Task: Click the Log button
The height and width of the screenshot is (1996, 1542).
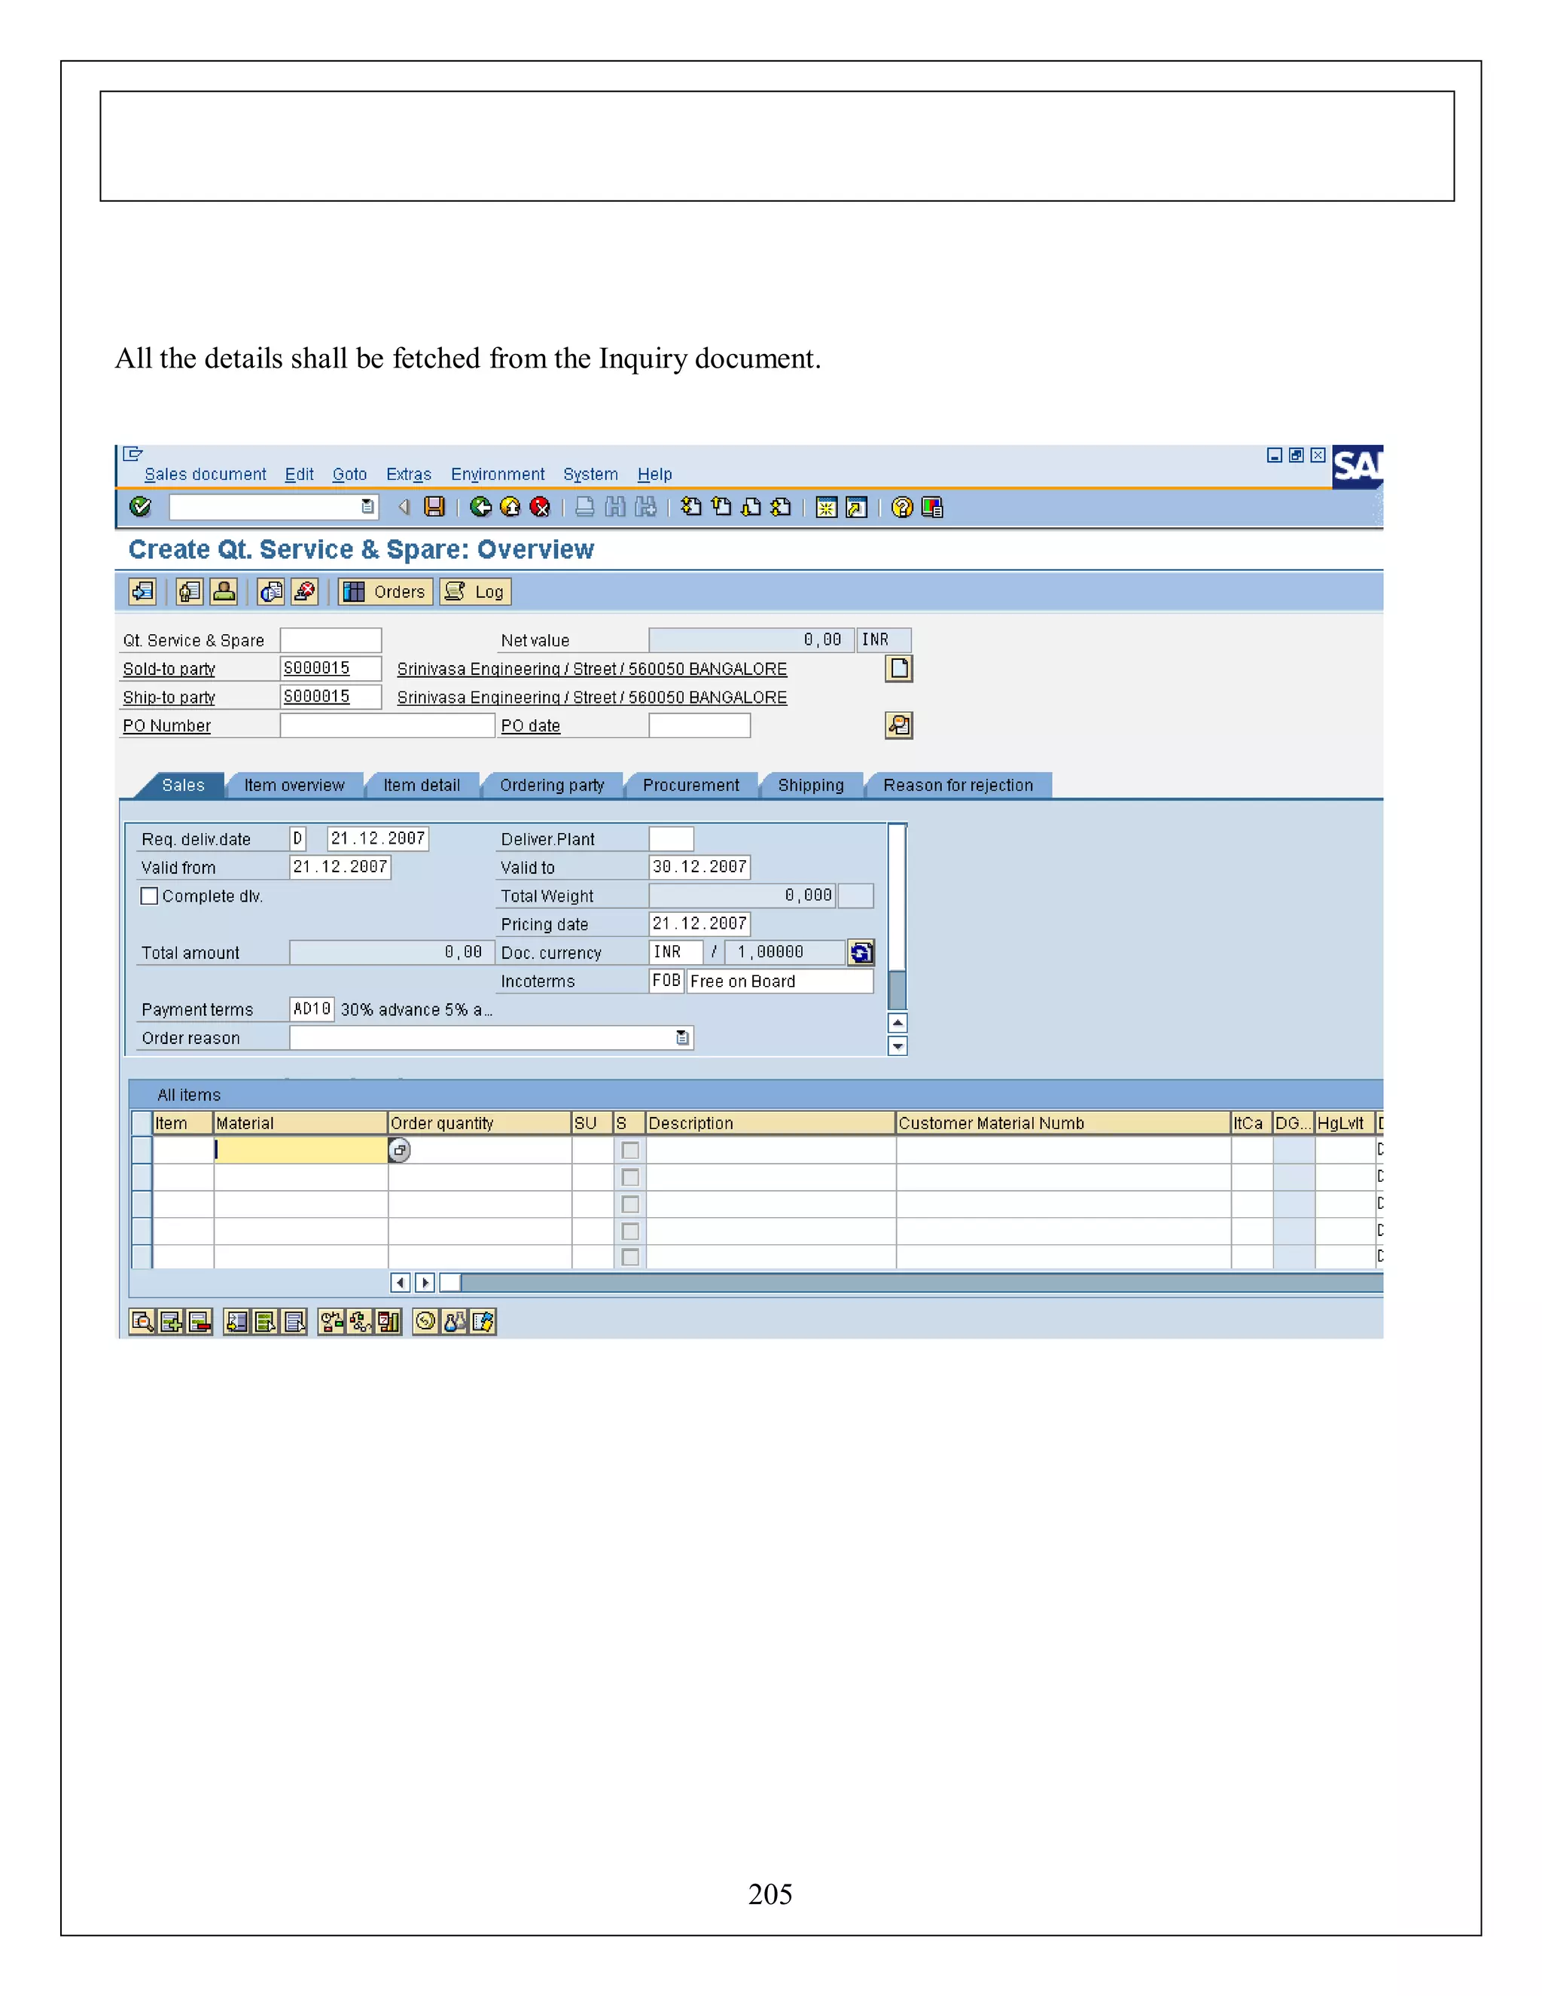Action: 475,592
